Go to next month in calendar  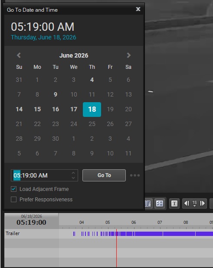pyautogui.click(x=128, y=55)
